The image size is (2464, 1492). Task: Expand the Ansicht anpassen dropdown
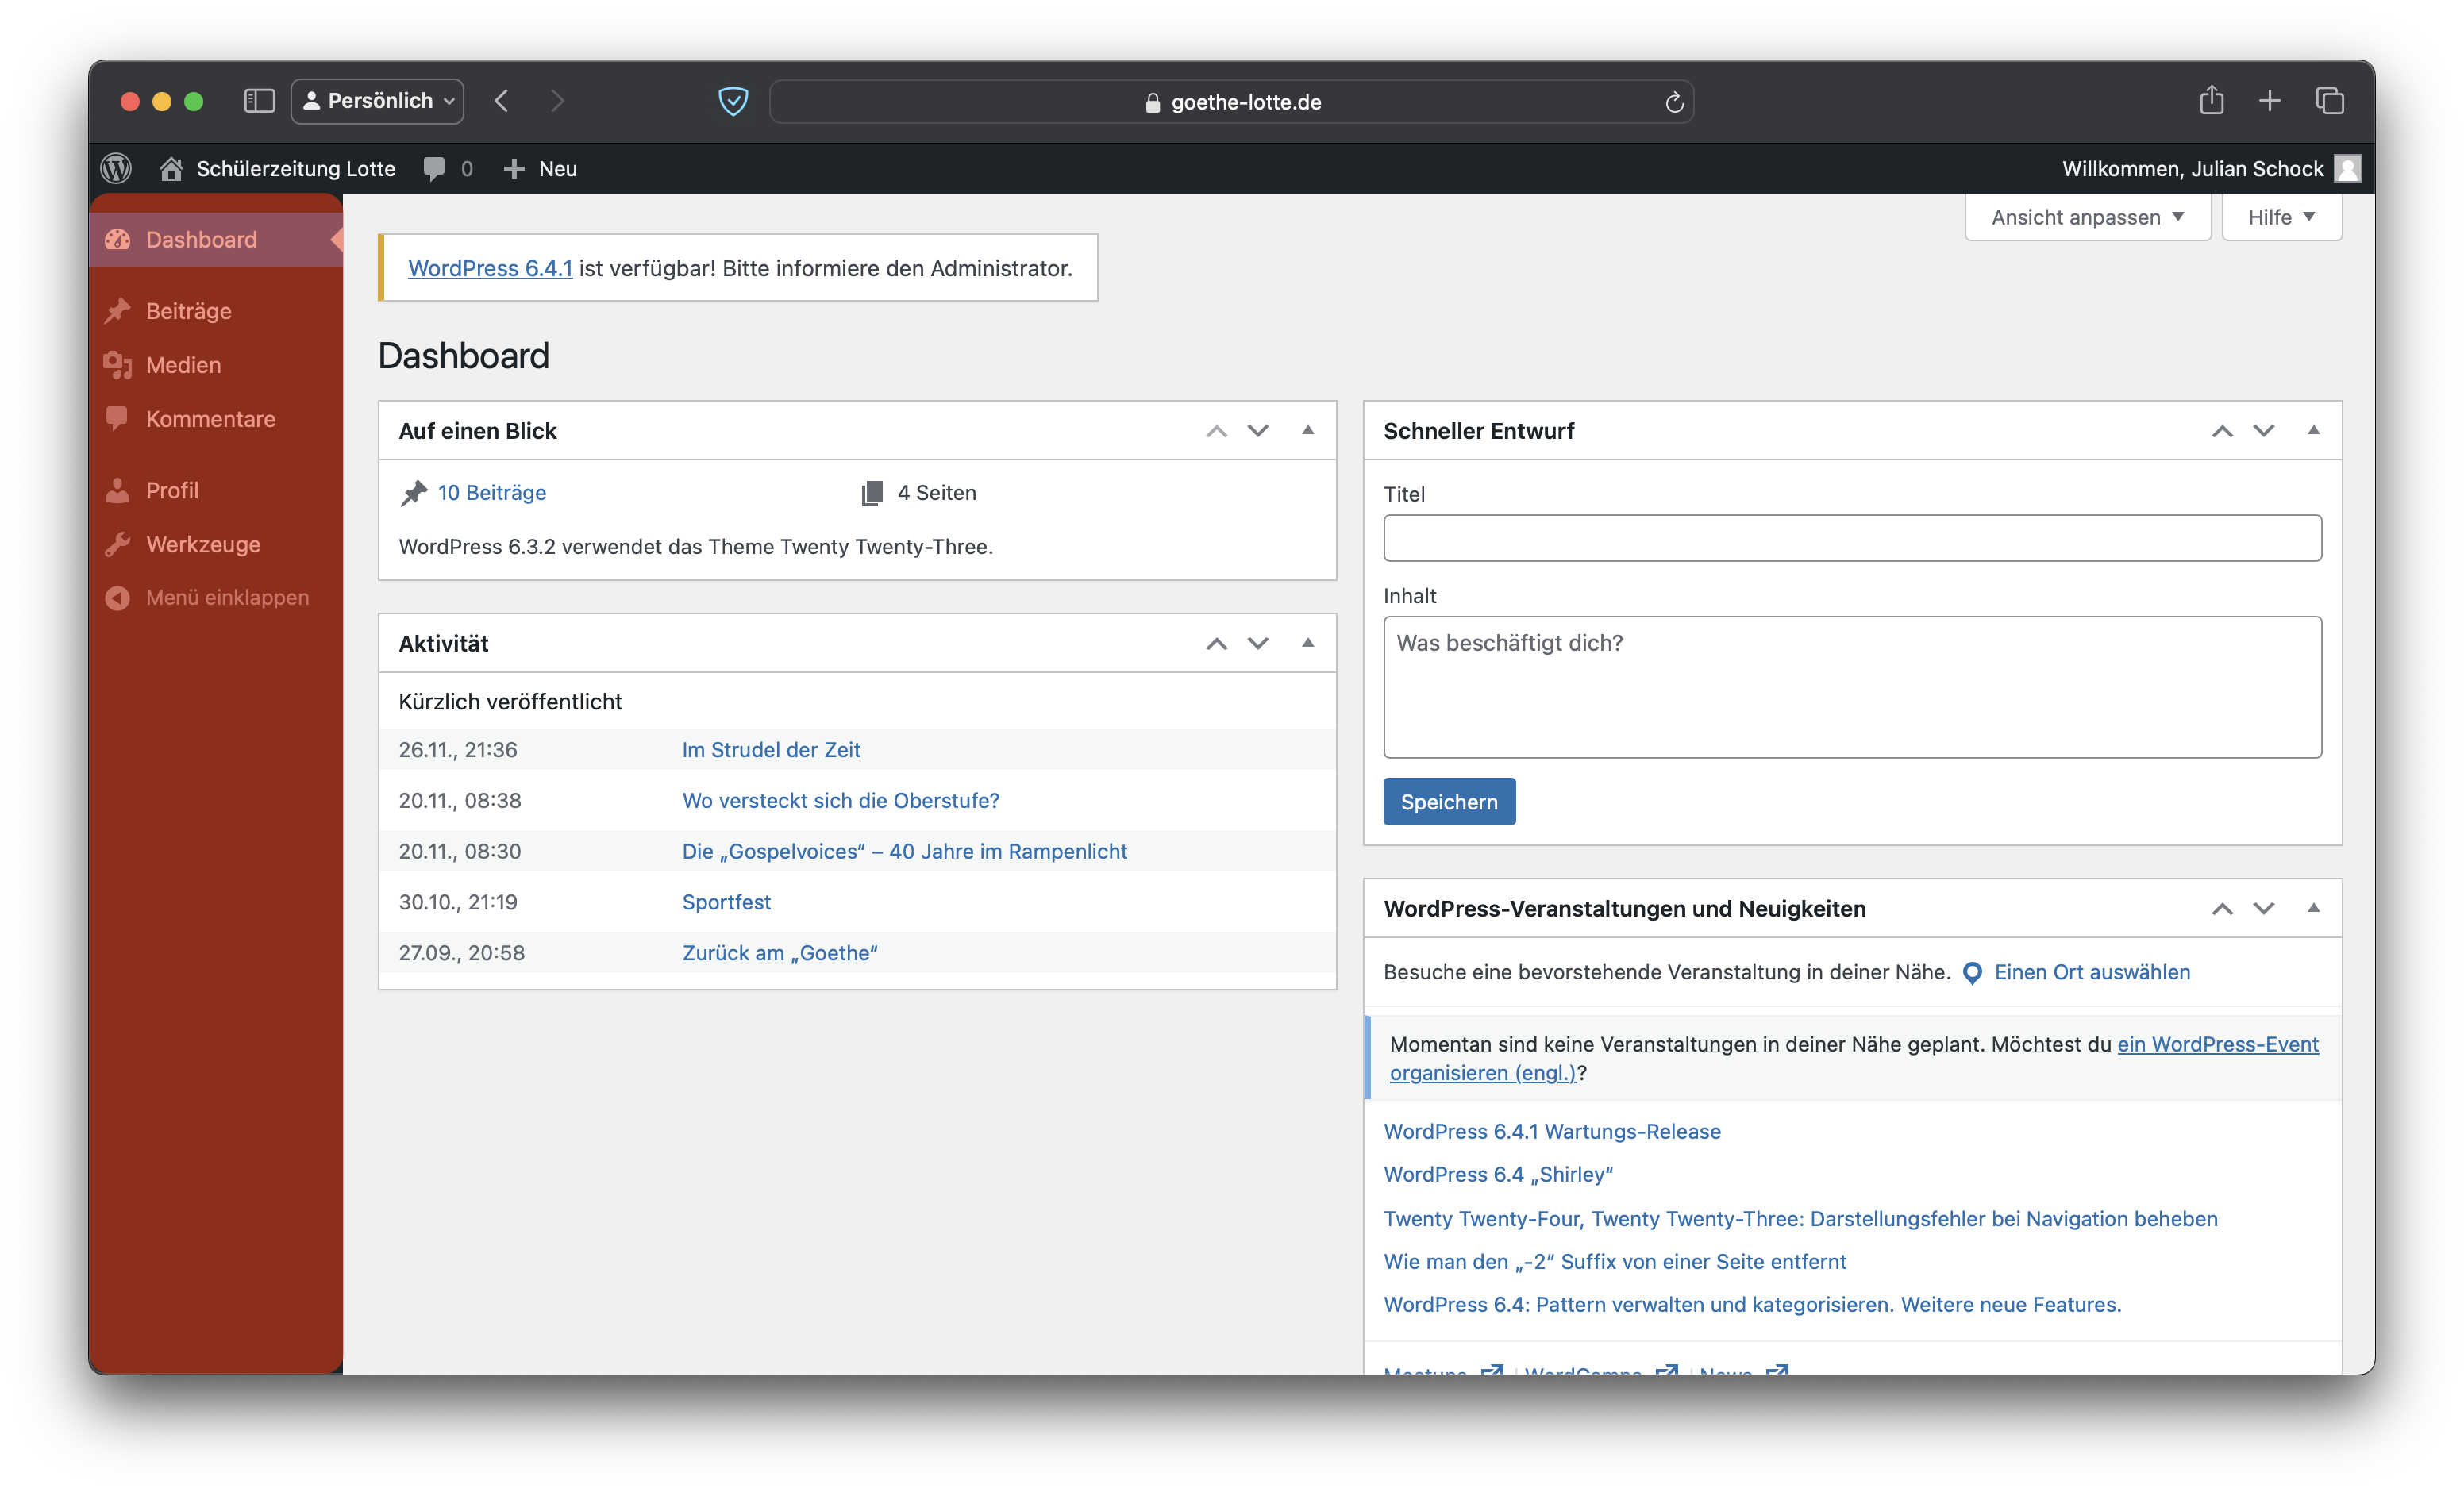2087,217
